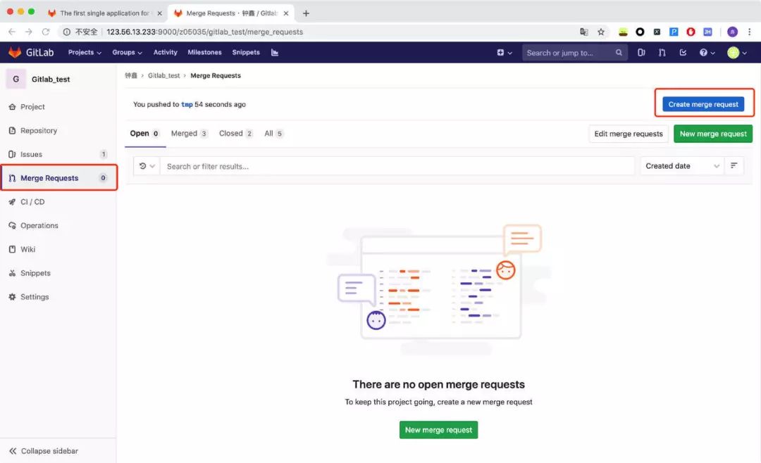Screen dimensions: 761x463
Task: Click the bottom green New merge request button
Action: tap(438, 430)
